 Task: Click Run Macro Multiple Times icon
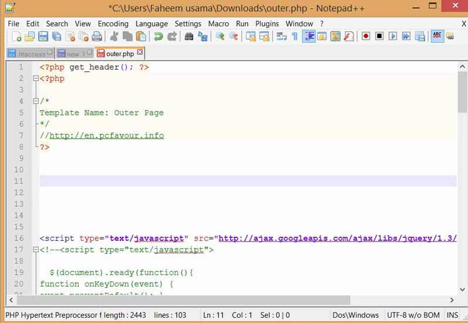click(x=406, y=36)
